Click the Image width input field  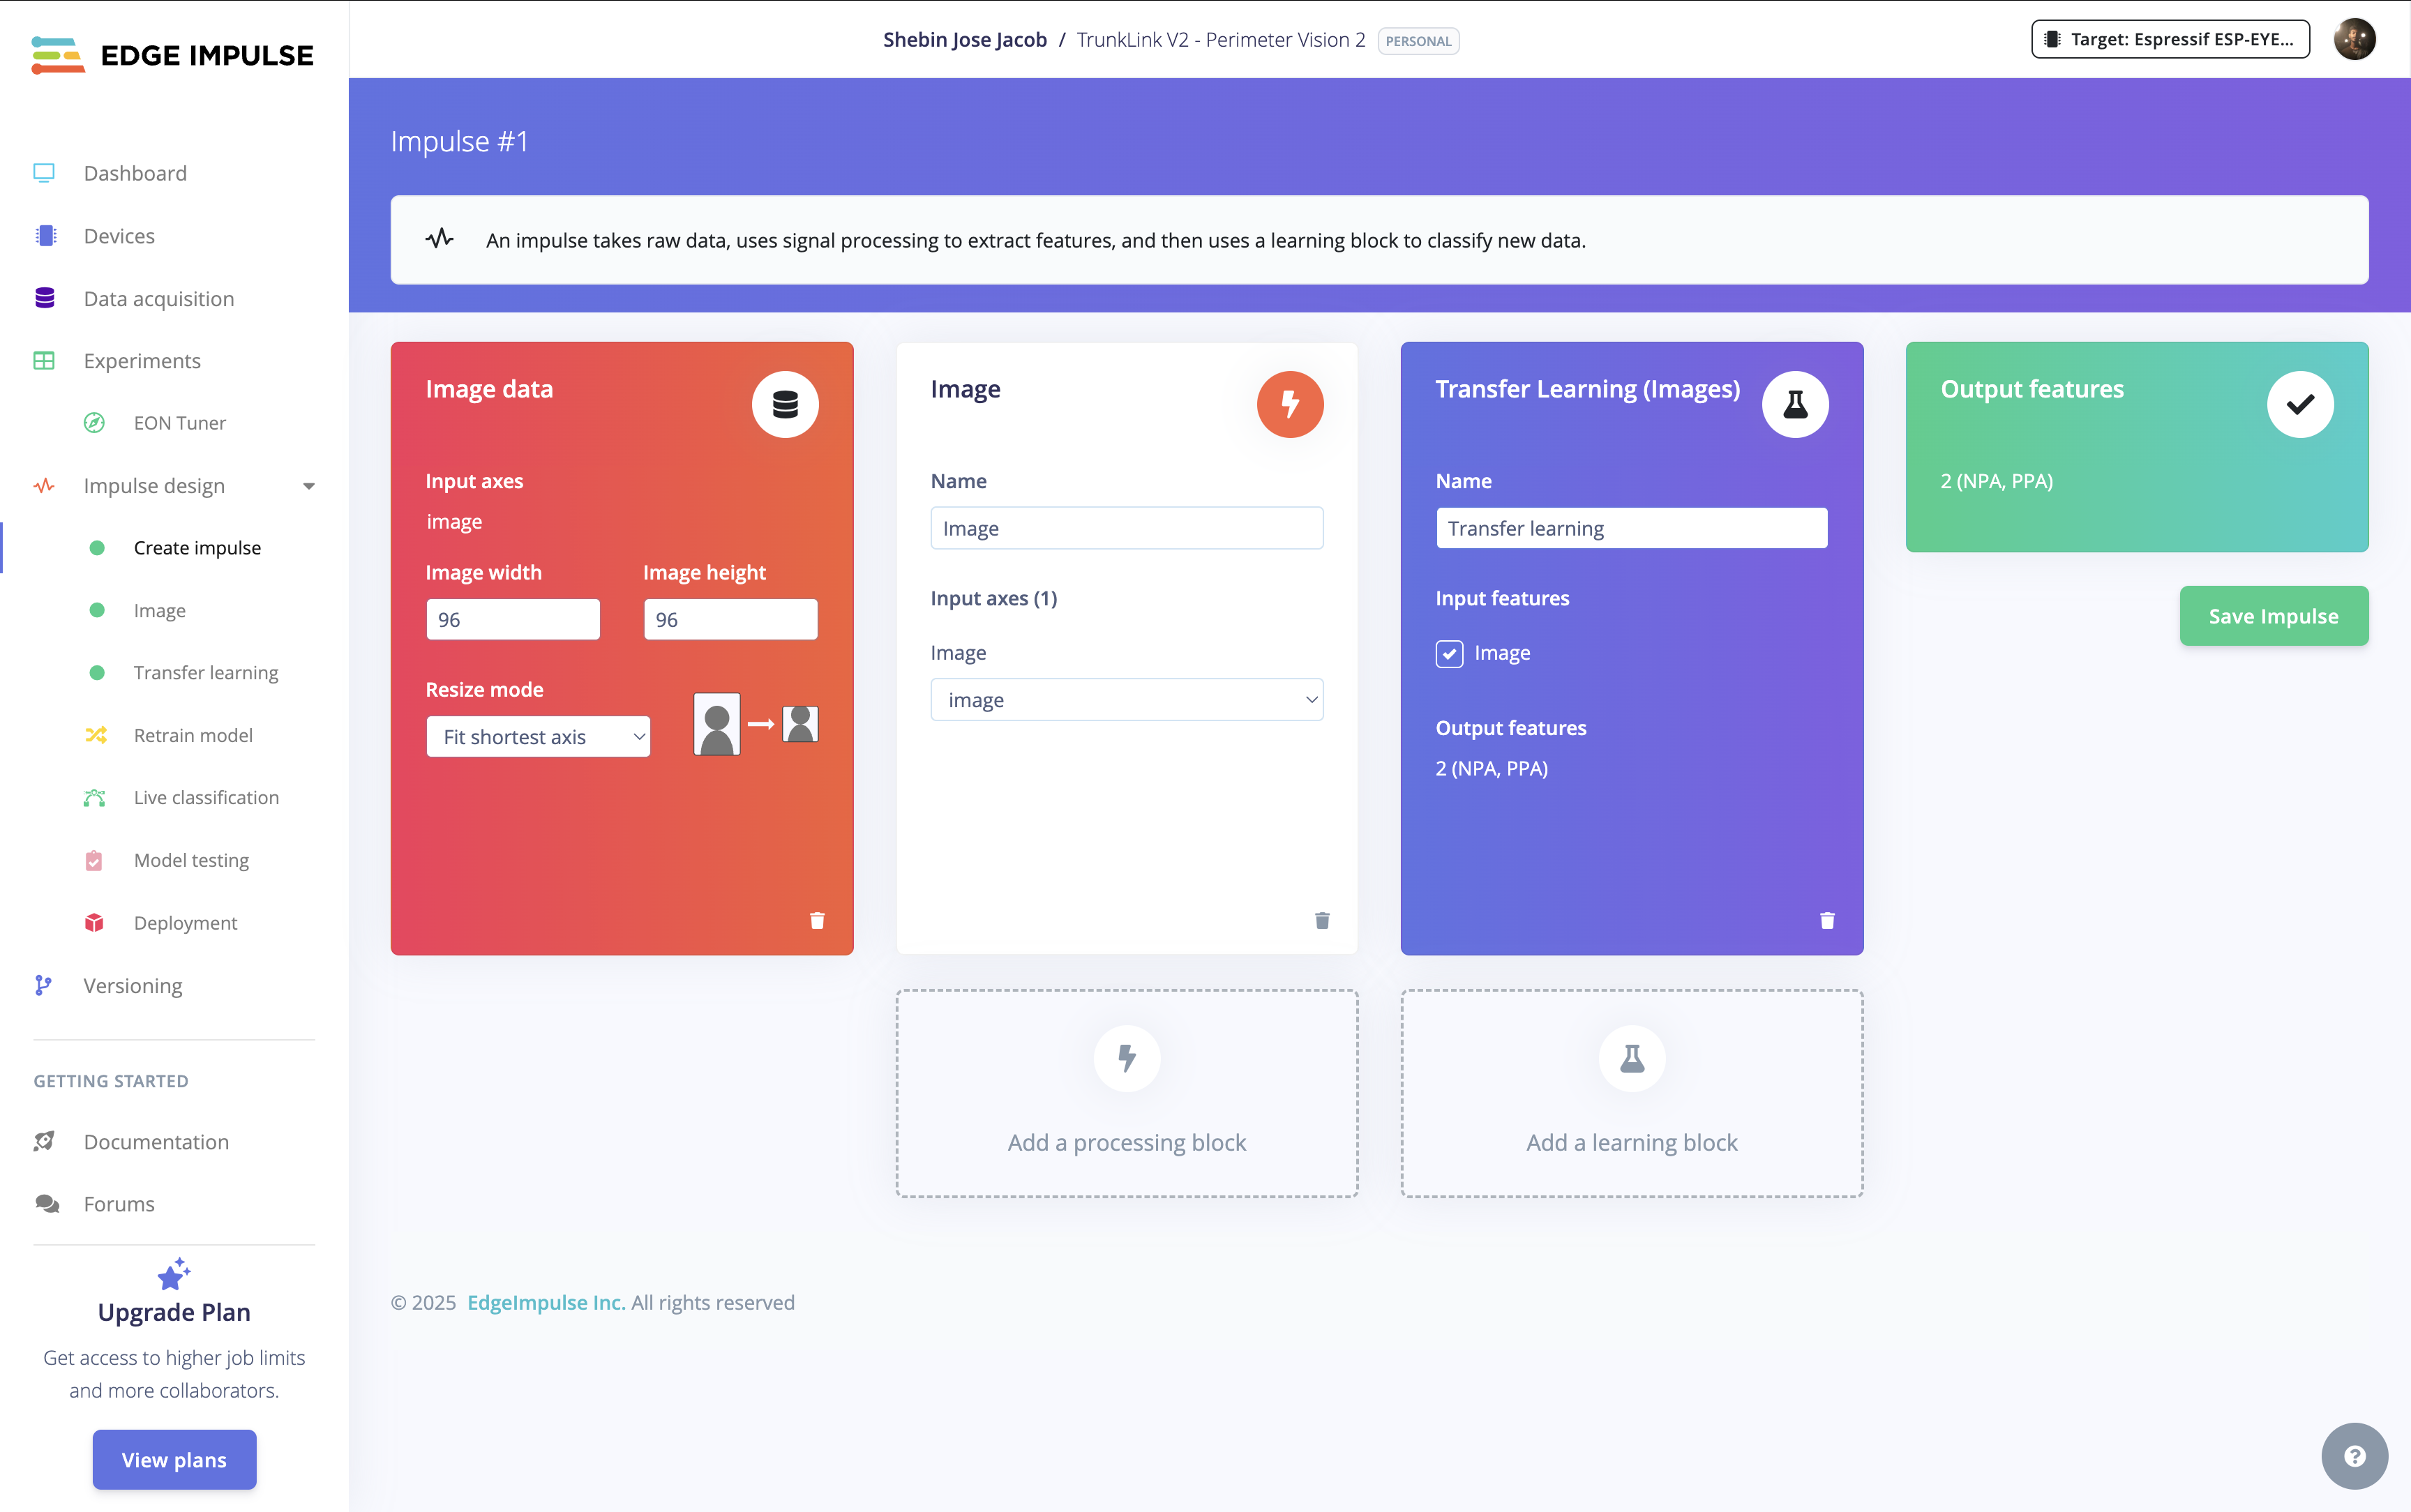tap(513, 620)
